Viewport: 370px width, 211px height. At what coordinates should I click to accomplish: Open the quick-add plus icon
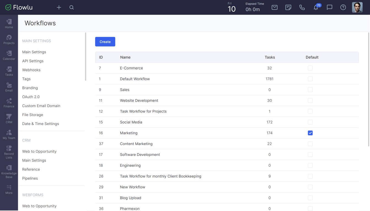pyautogui.click(x=59, y=7)
